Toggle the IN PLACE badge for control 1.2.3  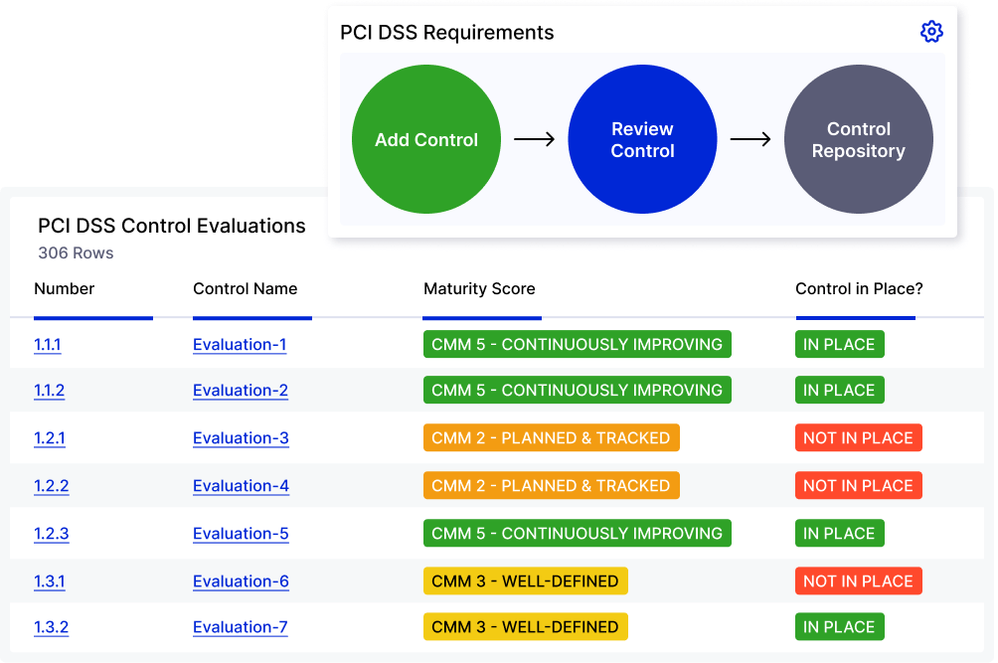pos(840,533)
